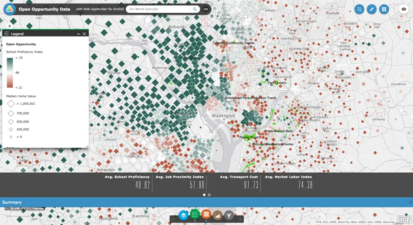Click the 'Open Opportunity' legend layer name

[x=21, y=44]
